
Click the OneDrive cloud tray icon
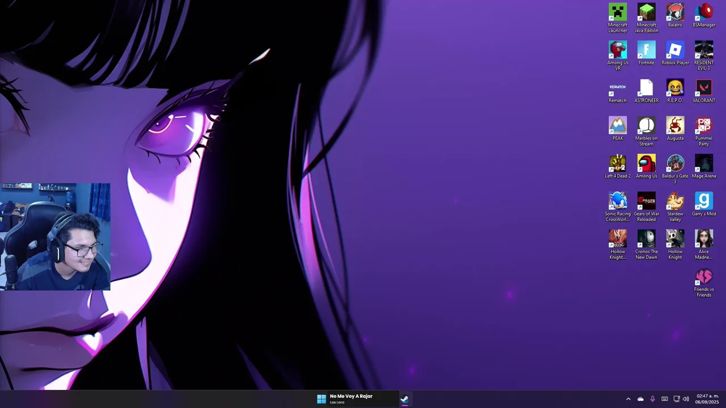(x=640, y=399)
